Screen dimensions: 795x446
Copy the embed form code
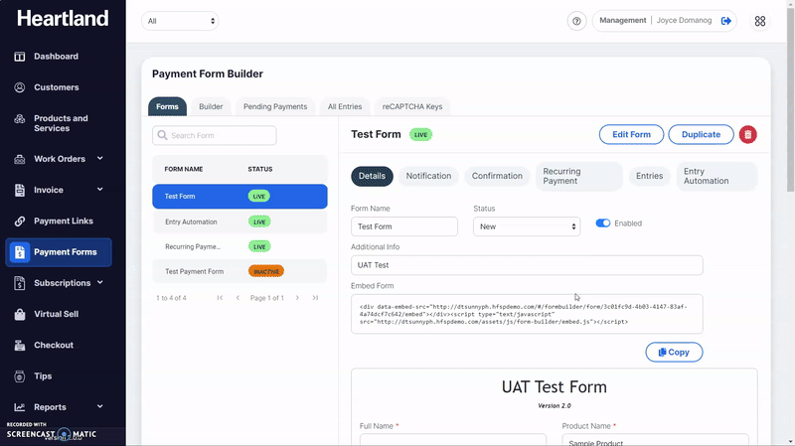674,353
